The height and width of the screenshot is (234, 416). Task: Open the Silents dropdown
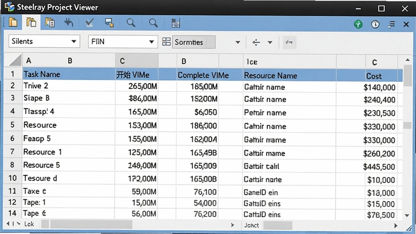pos(44,42)
